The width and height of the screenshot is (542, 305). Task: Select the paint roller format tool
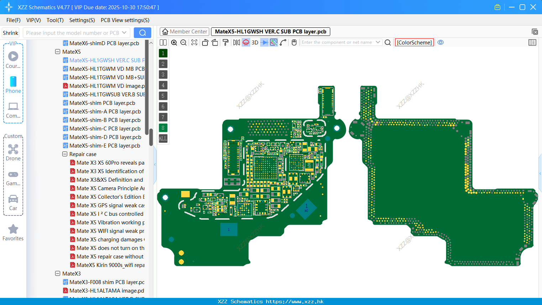(x=226, y=42)
